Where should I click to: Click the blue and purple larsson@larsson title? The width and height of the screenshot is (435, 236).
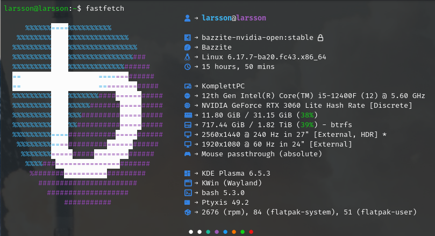(234, 18)
